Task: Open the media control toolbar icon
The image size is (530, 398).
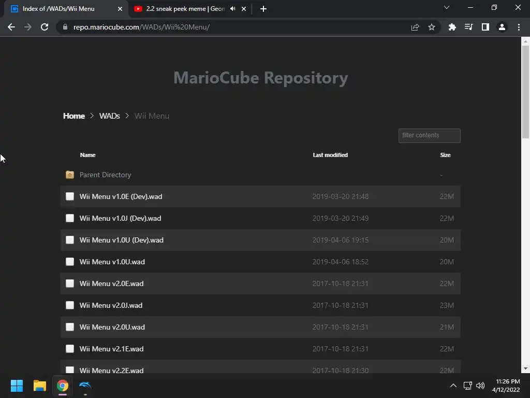Action: pyautogui.click(x=468, y=27)
